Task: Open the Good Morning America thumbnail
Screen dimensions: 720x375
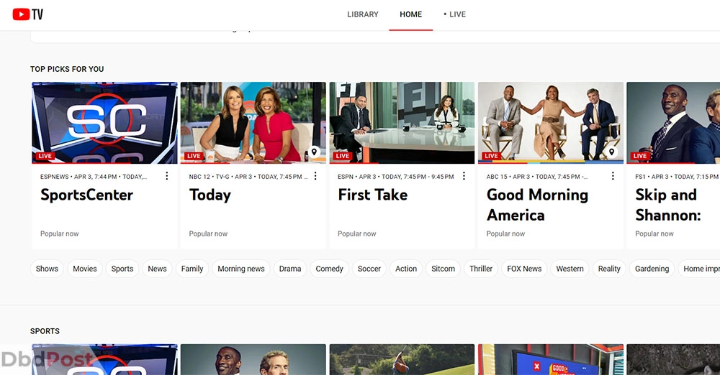Action: coord(551,123)
